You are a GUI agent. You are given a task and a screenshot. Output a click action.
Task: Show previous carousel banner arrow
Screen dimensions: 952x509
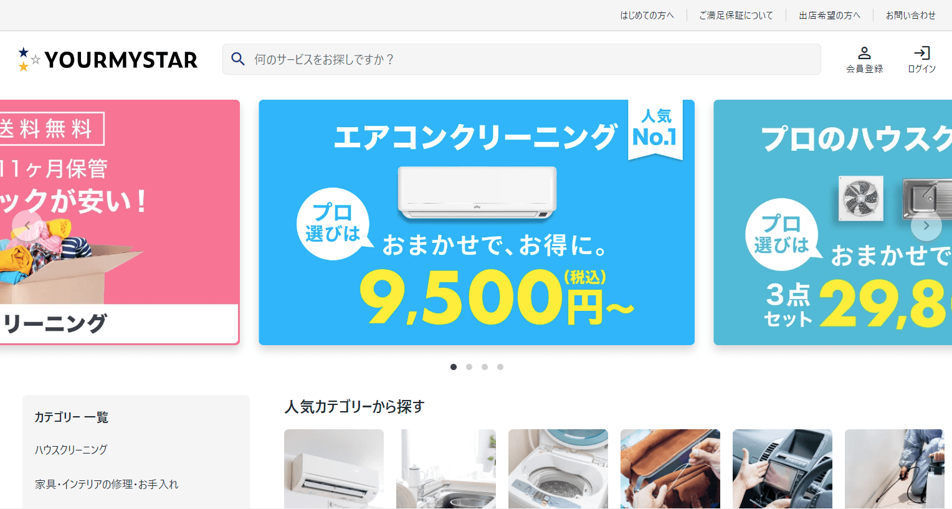[x=27, y=226]
